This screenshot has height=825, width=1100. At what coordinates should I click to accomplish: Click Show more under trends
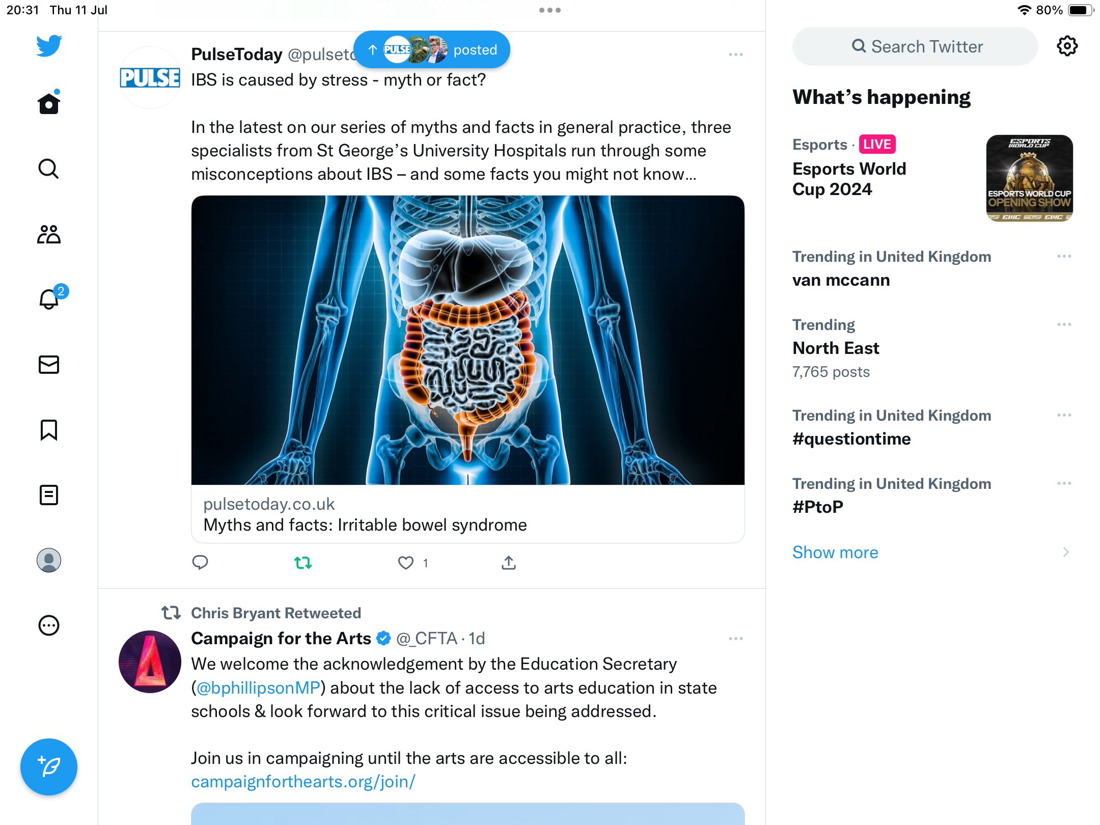pyautogui.click(x=835, y=553)
